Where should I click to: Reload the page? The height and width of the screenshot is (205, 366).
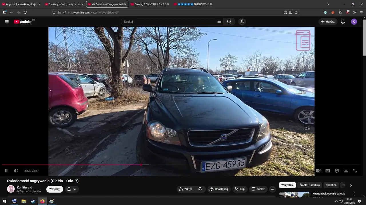[x=25, y=12]
